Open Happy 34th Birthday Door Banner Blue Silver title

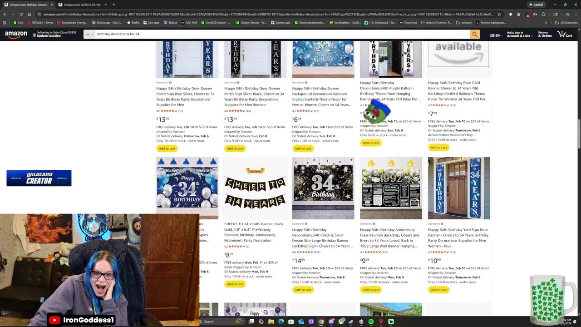coord(185,97)
